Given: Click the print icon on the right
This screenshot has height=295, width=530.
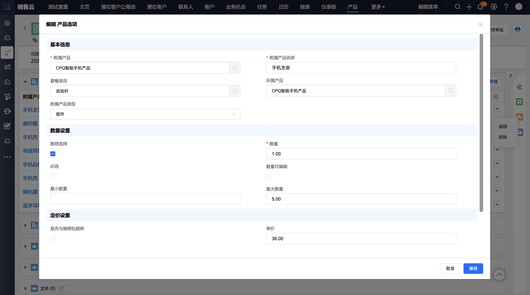Looking at the screenshot, I should (518, 29).
